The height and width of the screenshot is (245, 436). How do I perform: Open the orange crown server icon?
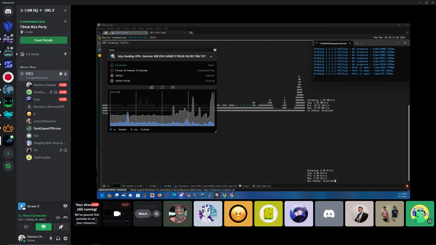(x=8, y=128)
